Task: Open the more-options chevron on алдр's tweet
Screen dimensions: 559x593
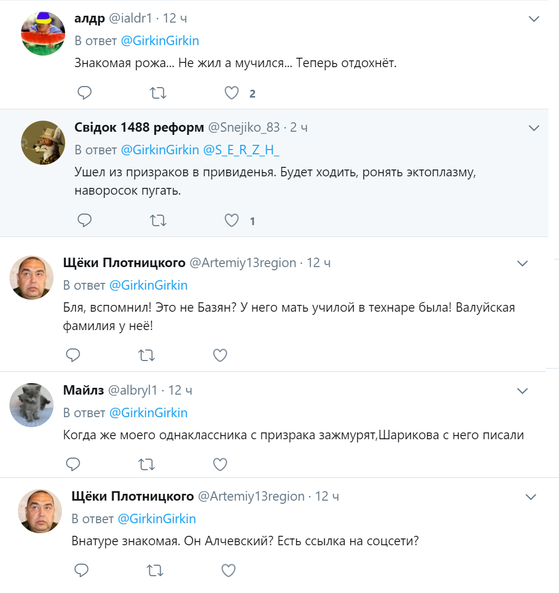Action: [534, 19]
